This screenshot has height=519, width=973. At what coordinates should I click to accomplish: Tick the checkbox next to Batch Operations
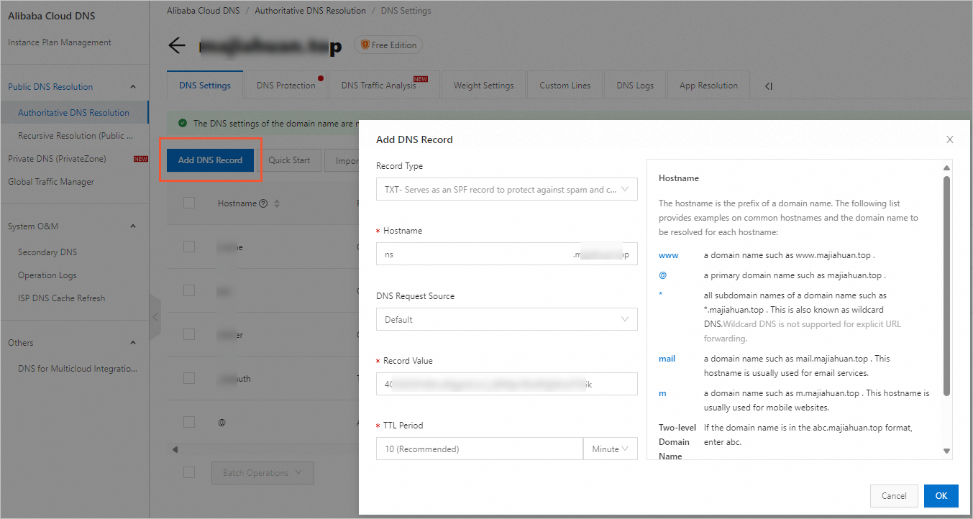(x=189, y=472)
